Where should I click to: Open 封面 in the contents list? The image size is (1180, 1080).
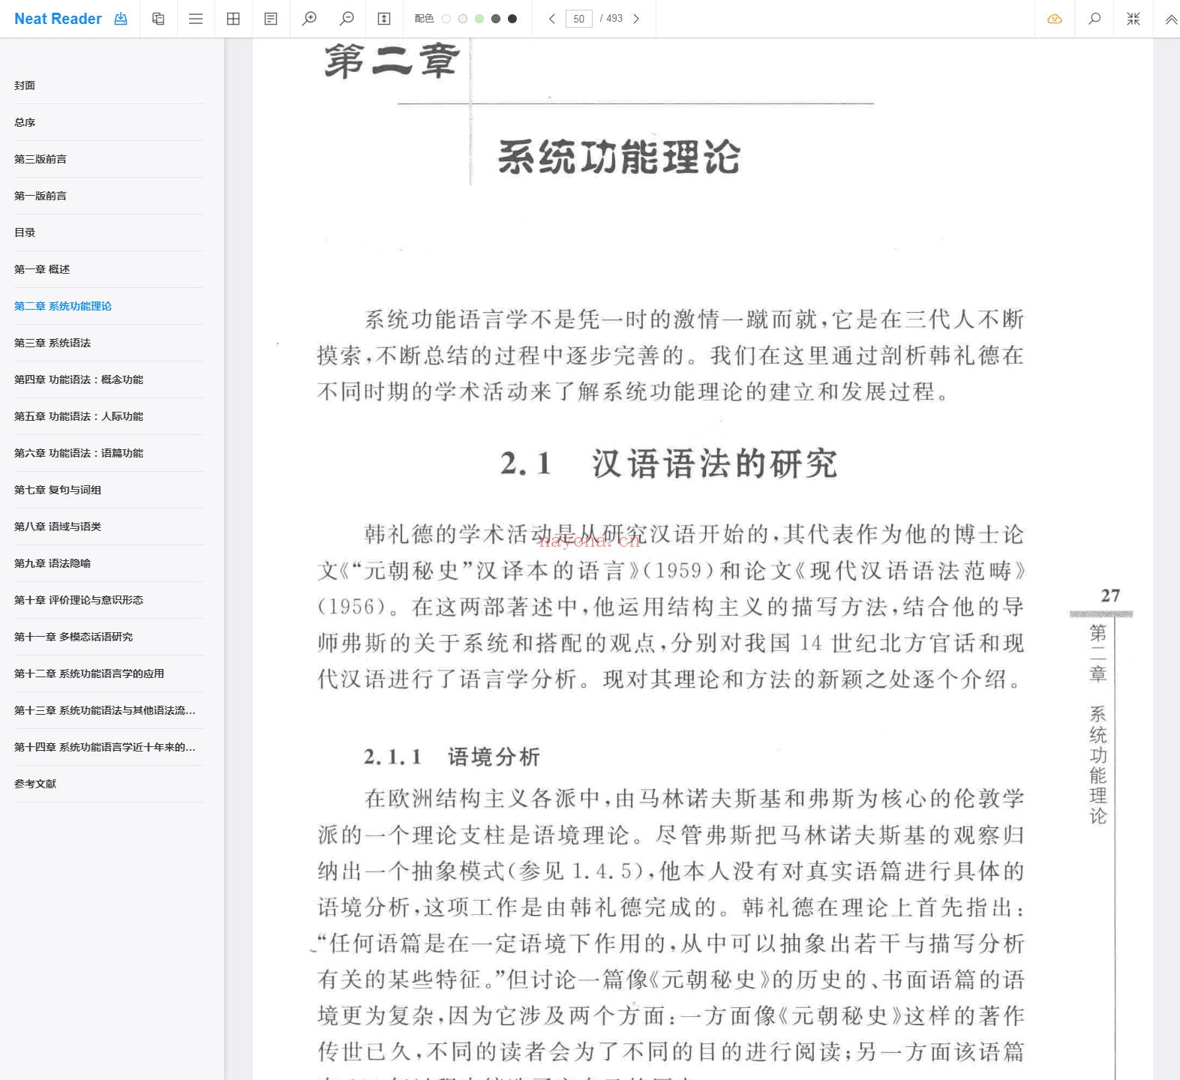pyautogui.click(x=109, y=85)
